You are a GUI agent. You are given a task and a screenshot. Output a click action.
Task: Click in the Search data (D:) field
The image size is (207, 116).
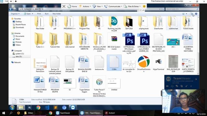pos(182,9)
